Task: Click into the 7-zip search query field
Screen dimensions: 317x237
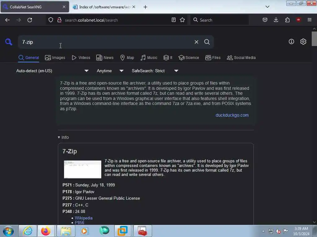Action: pyautogui.click(x=106, y=42)
